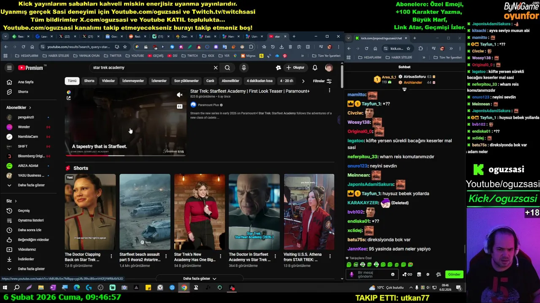Click Gönder to send chat message
540x303 pixels.
pyautogui.click(x=454, y=274)
